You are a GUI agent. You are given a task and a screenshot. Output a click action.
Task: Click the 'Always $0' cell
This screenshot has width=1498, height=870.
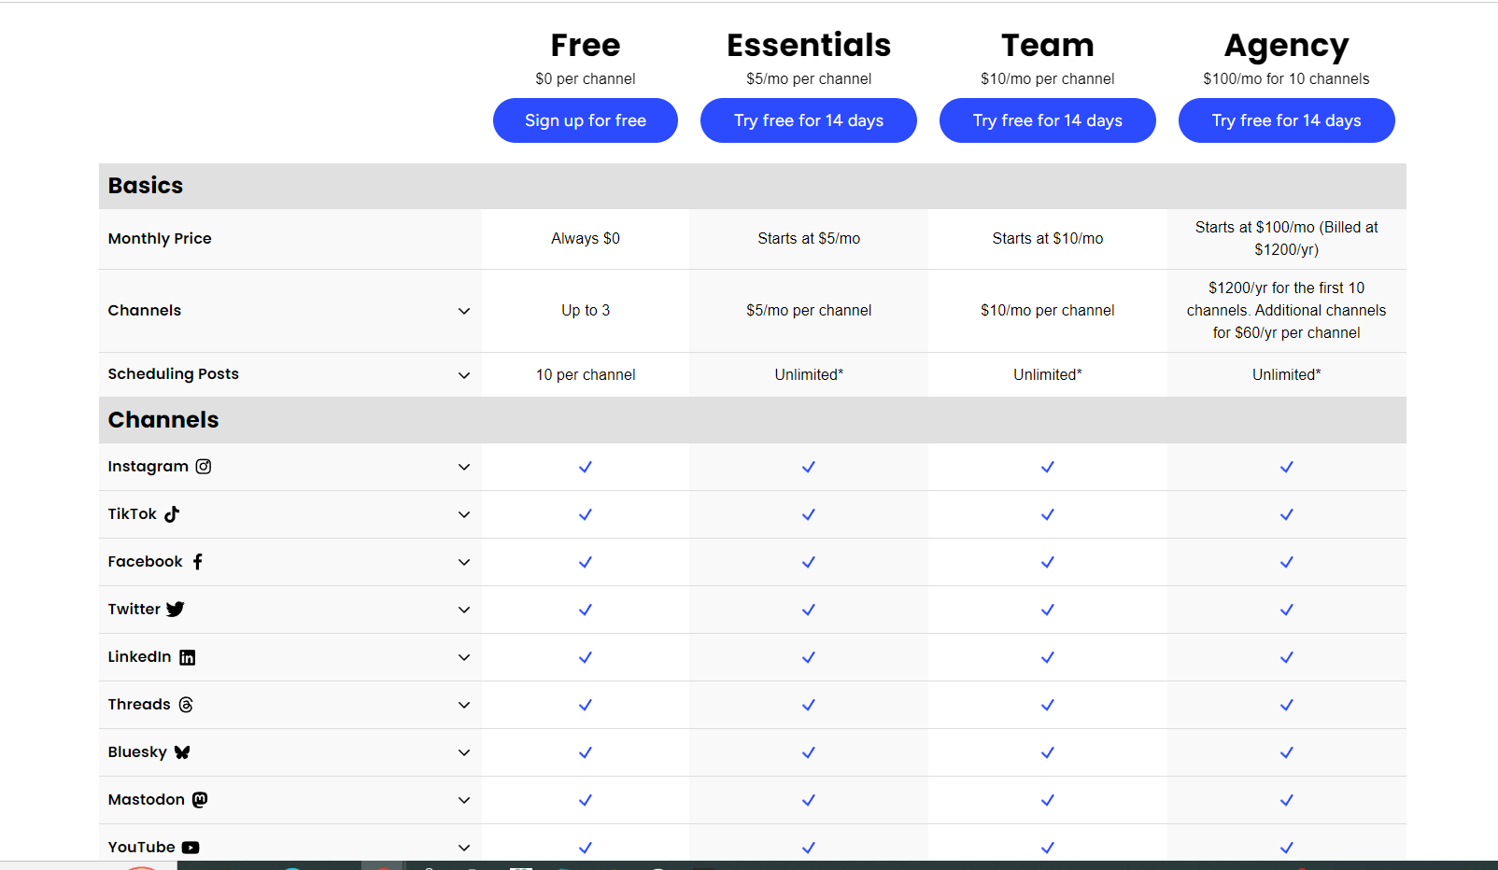coord(586,239)
